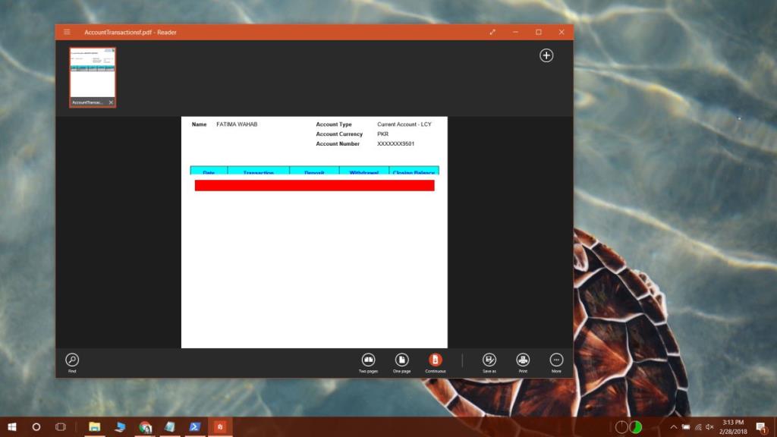The height and width of the screenshot is (437, 777).
Task: Open Find in Reader
Action: click(x=71, y=362)
